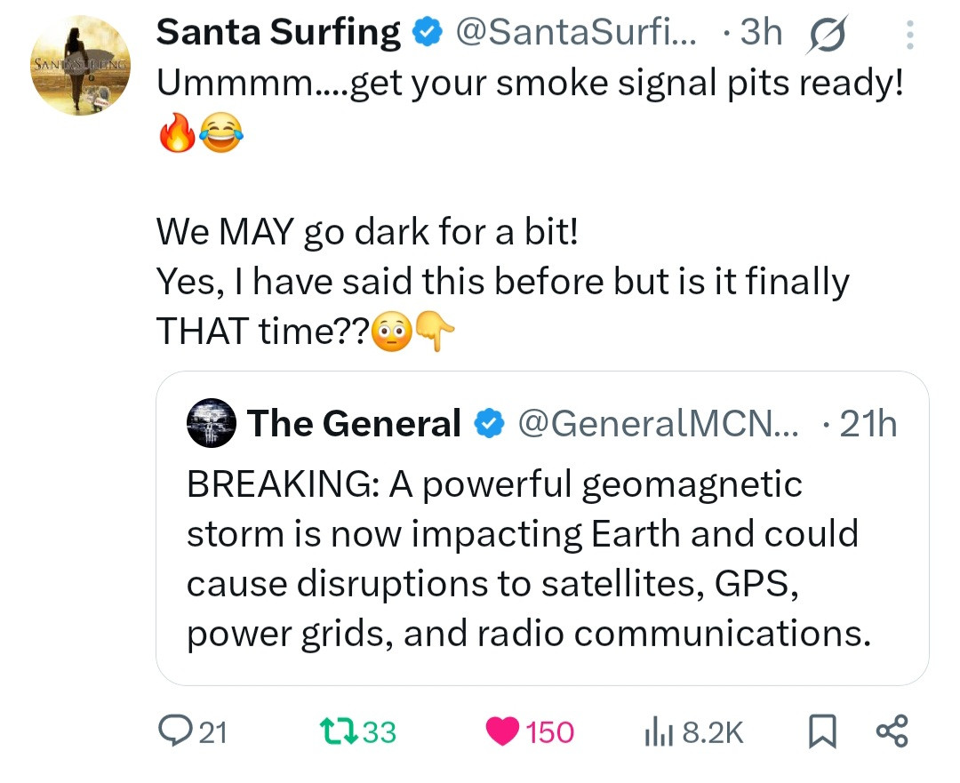Screen dimensions: 960x783
Task: Open the reply comment icon
Action: click(x=170, y=731)
